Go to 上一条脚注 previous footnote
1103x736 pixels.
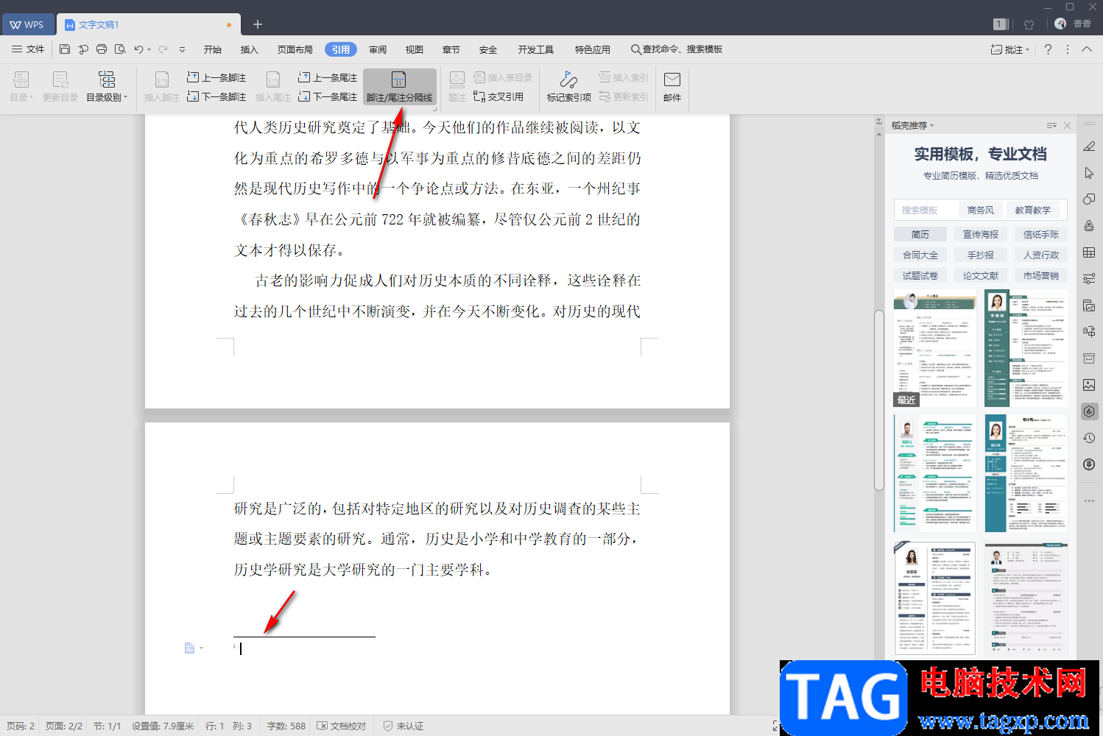pyautogui.click(x=216, y=77)
